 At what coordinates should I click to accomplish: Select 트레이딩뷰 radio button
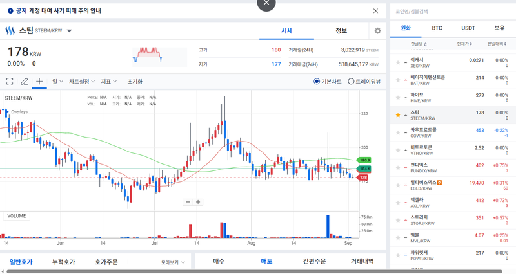click(x=351, y=82)
